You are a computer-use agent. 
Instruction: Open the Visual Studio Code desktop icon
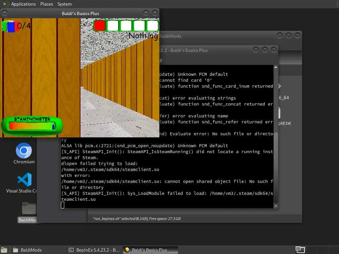tap(22, 183)
